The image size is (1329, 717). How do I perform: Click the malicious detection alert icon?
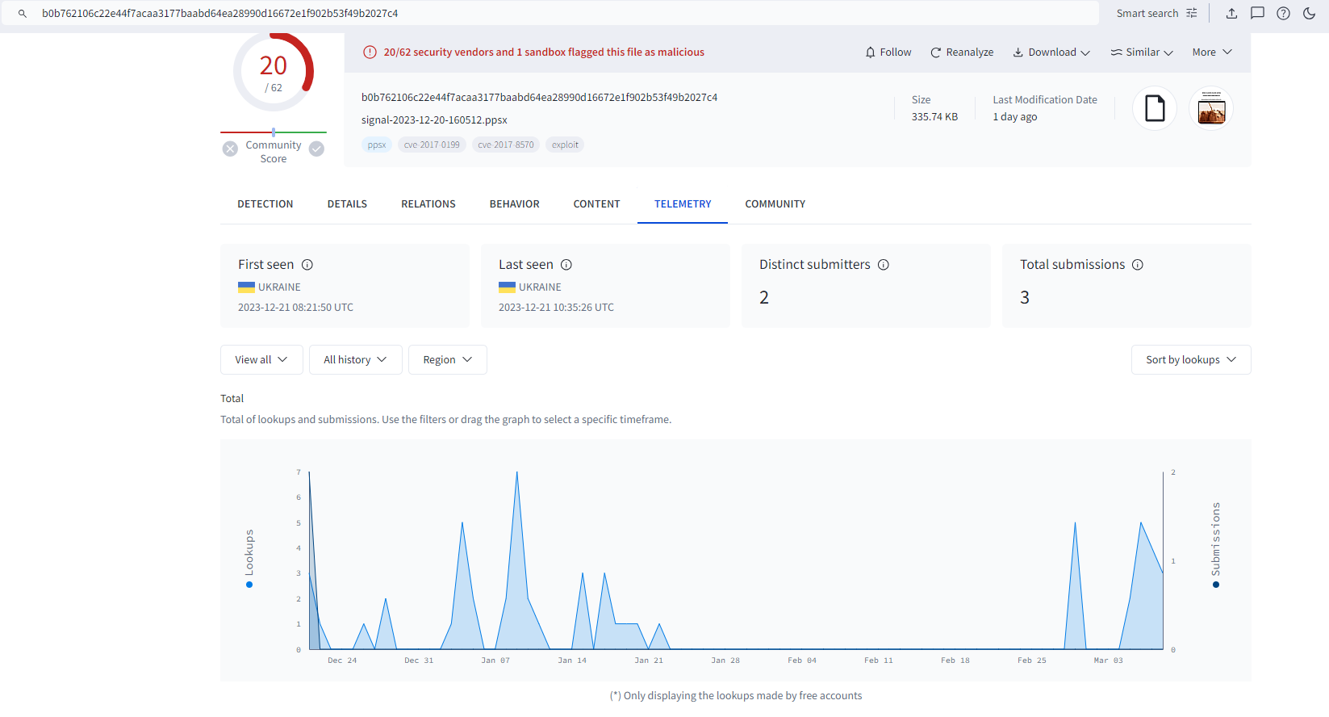point(370,52)
